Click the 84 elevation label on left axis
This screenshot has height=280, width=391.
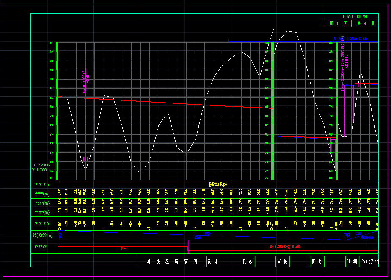[51, 43]
